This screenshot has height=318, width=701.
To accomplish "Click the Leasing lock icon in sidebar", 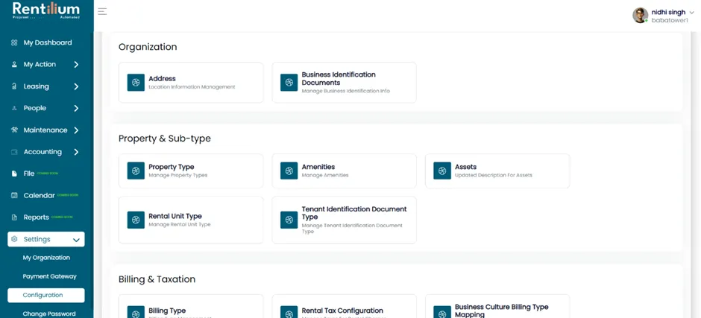I will 14,86.
